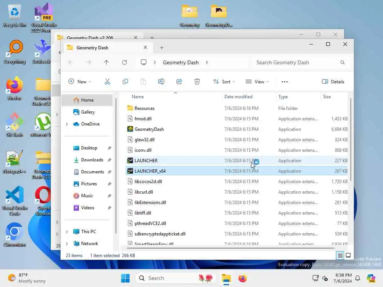Click the Share icon in toolbar

(x=179, y=81)
